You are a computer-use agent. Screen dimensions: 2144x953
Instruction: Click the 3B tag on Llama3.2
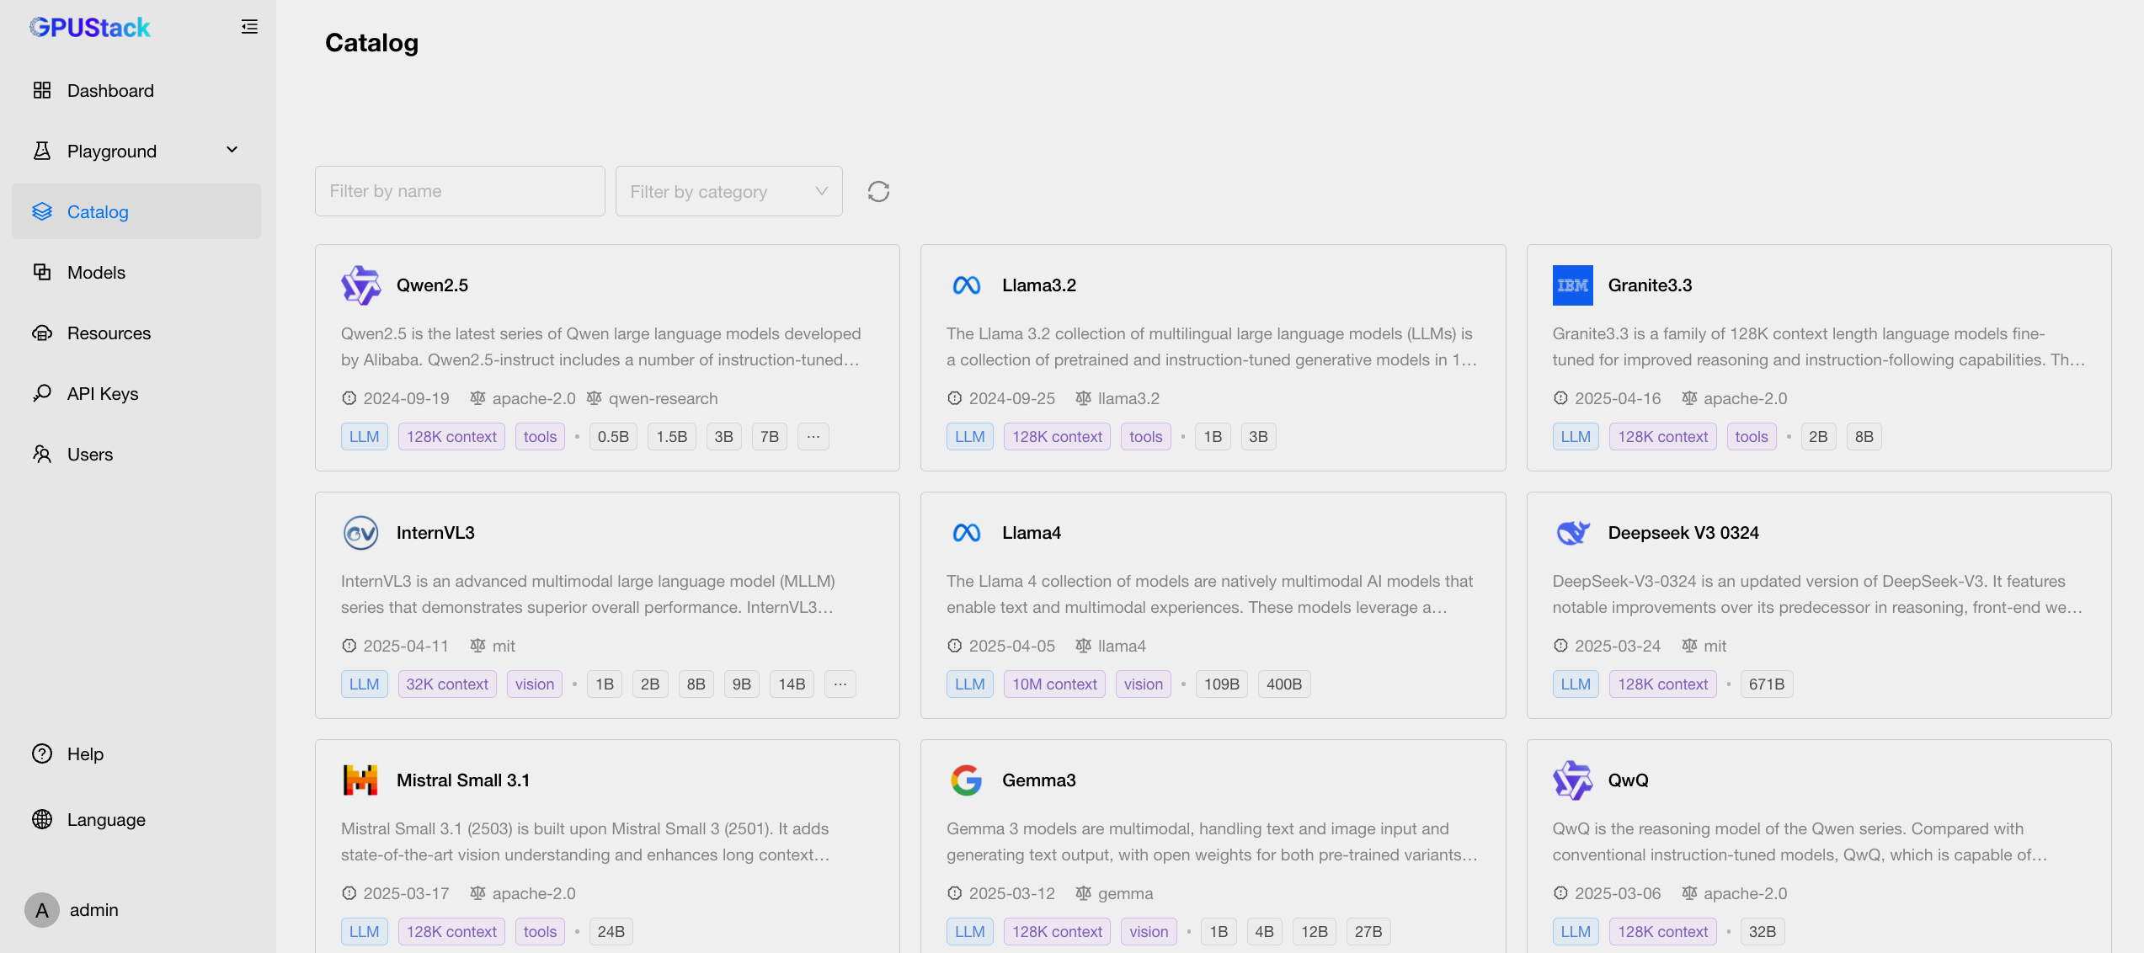[1258, 437]
